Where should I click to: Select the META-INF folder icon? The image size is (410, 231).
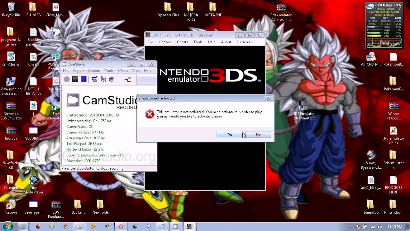(213, 10)
